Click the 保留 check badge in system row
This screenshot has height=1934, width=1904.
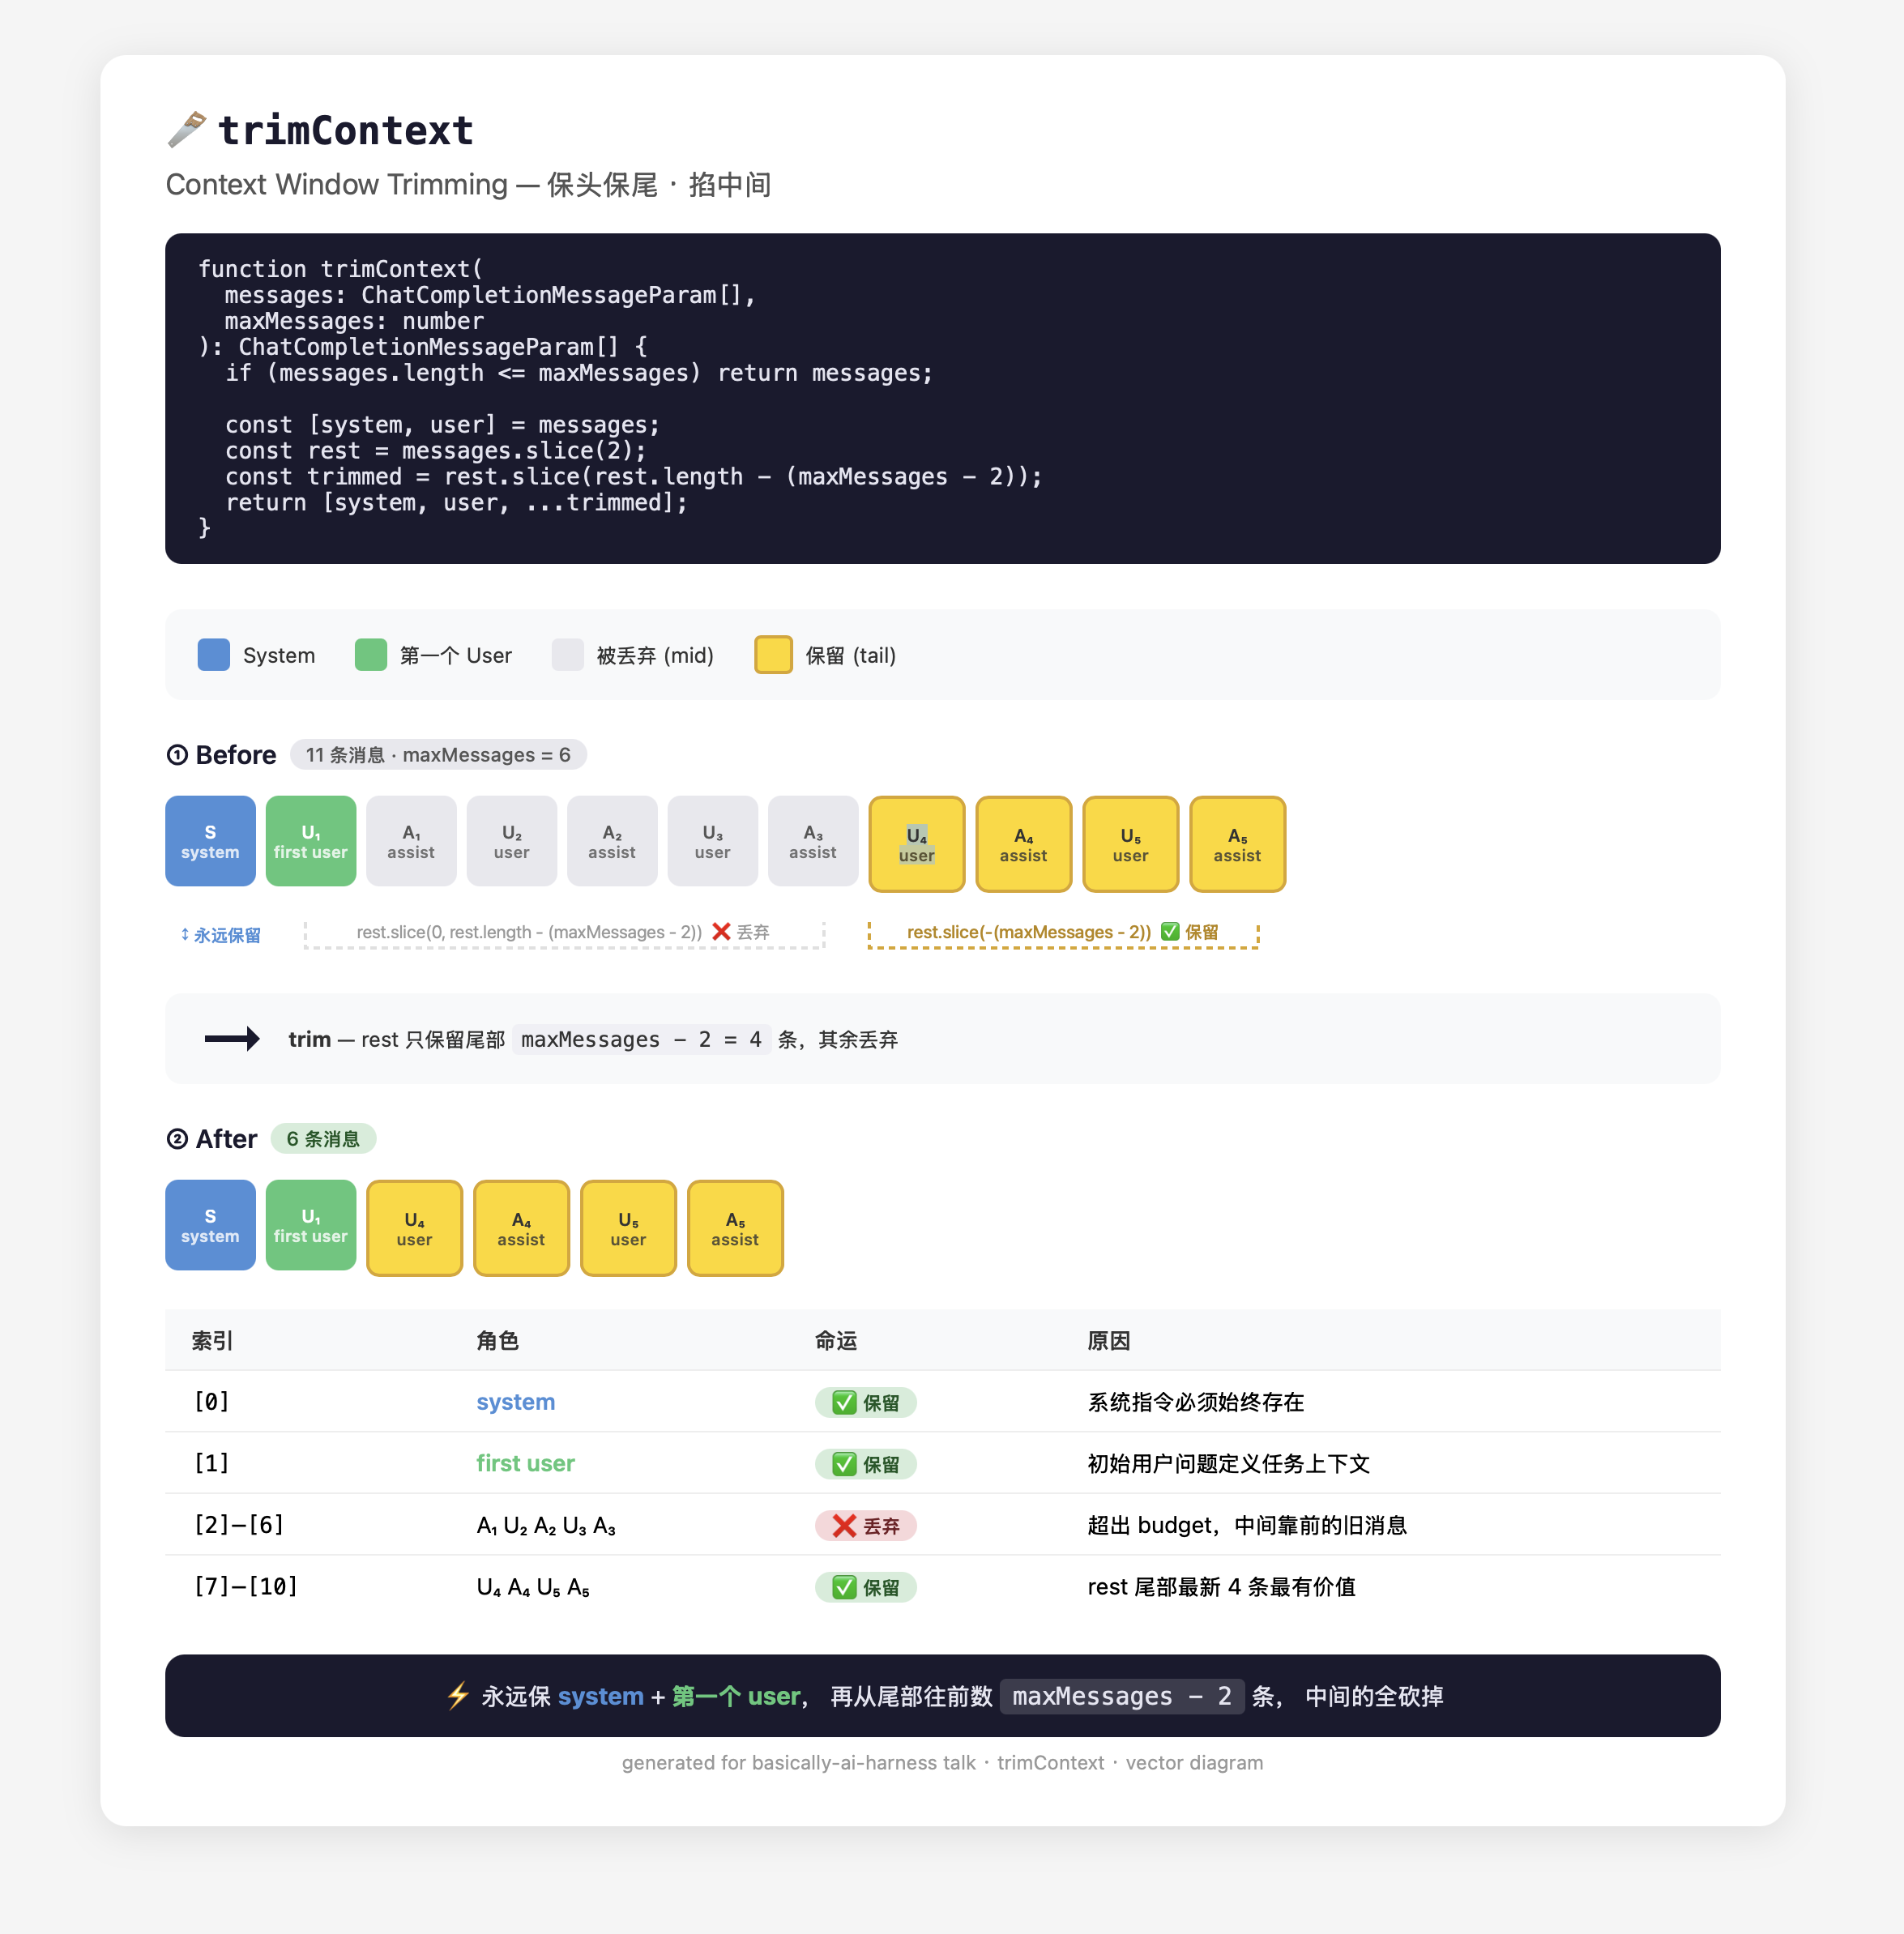pos(865,1402)
